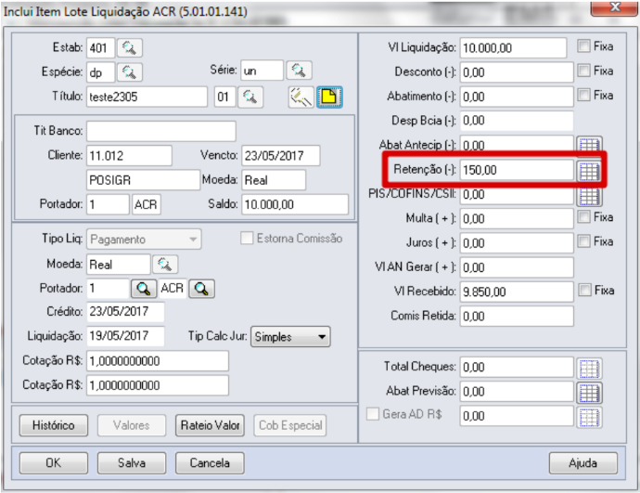Viewport: 640px width, 493px height.
Task: Click the Comis Retida value field
Action: 517,317
